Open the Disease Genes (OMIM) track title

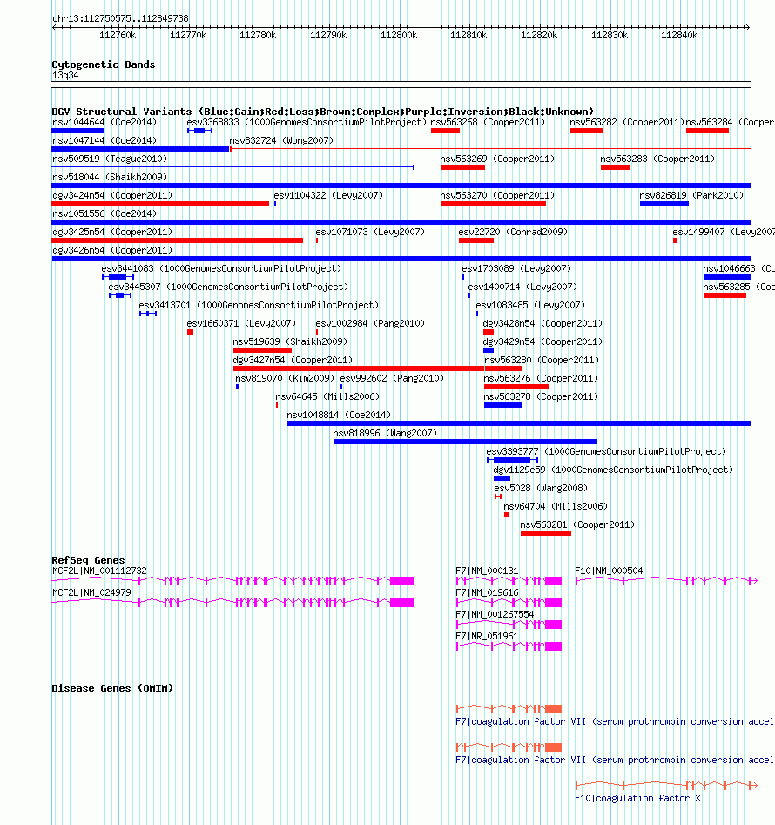[x=112, y=688]
